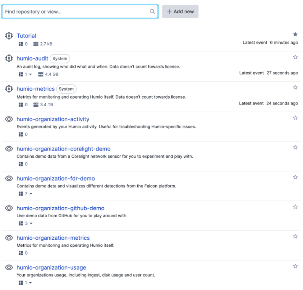Click the humio-organization-metrics eye icon
The width and height of the screenshot is (303, 290).
[x=9, y=238]
